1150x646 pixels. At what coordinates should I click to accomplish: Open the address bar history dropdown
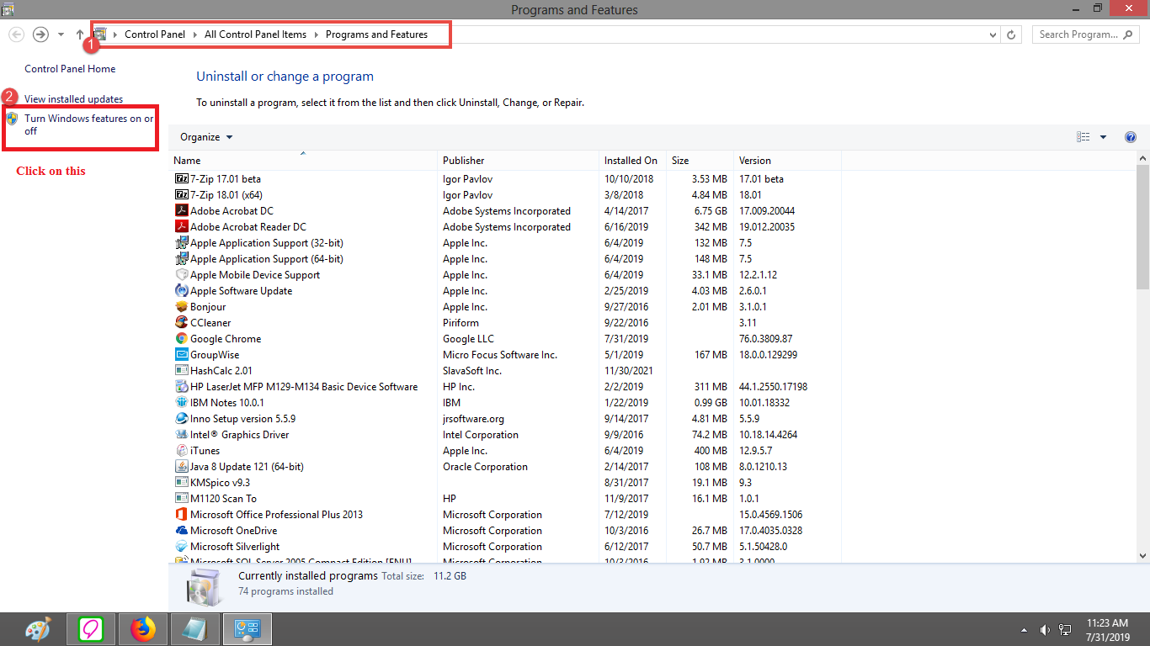pos(994,34)
